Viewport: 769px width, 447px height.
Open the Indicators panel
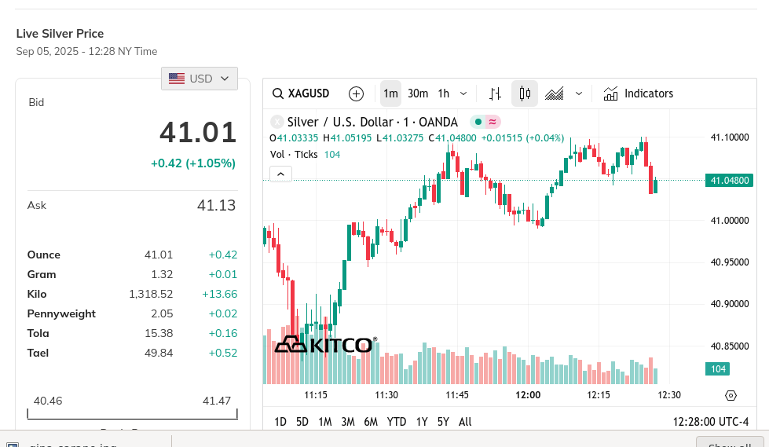coord(639,93)
